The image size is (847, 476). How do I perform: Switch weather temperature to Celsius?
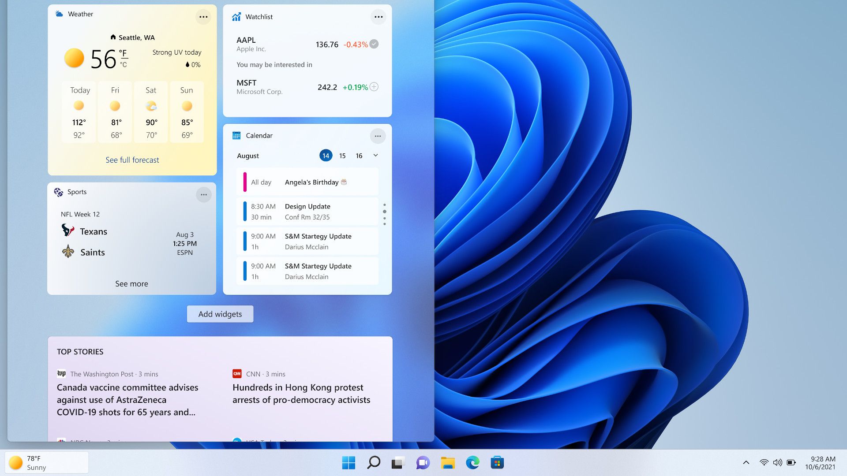[124, 64]
